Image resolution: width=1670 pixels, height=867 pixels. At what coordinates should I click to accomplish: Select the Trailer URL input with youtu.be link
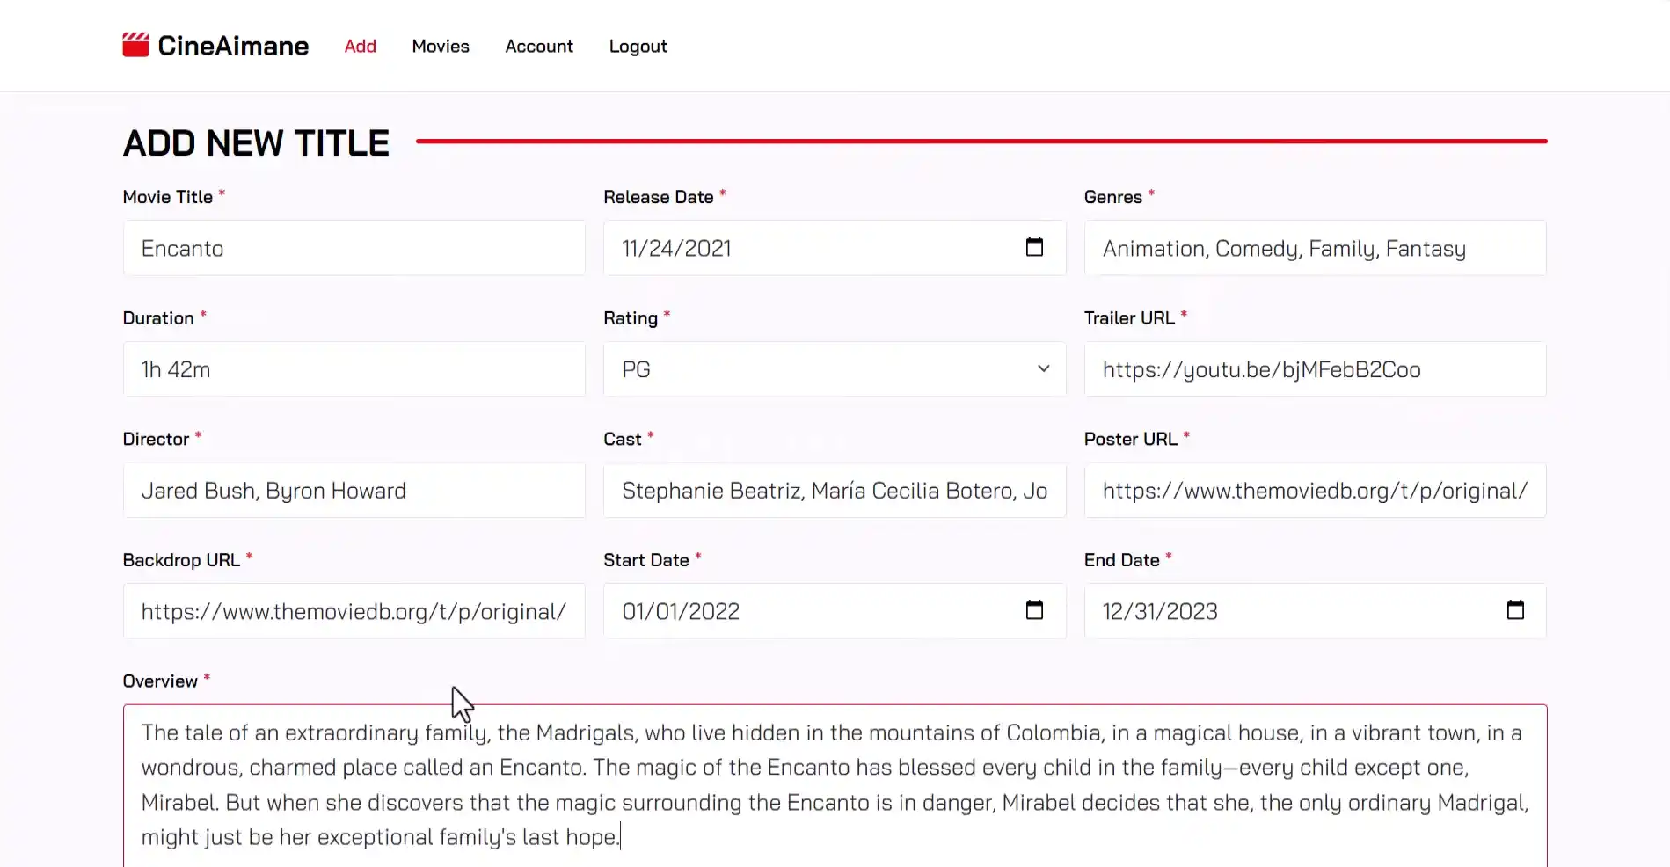pyautogui.click(x=1315, y=369)
